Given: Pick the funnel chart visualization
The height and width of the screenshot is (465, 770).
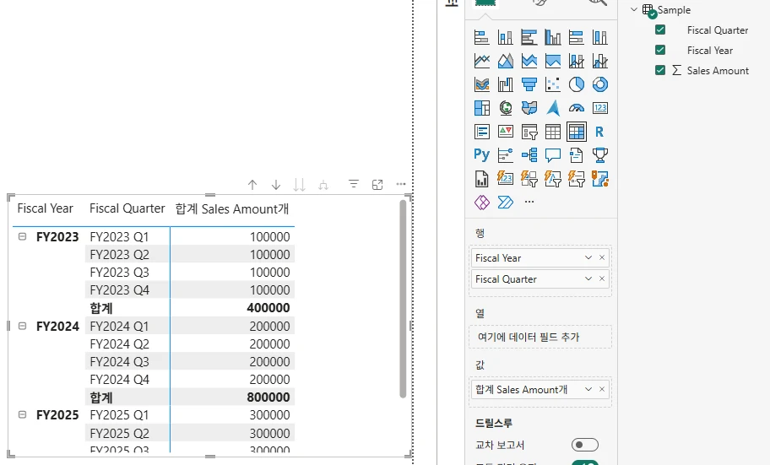Looking at the screenshot, I should point(529,84).
